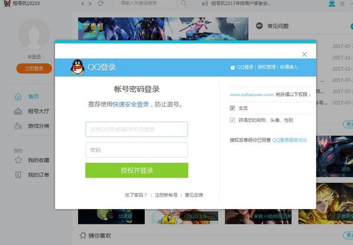Click the home icon beside 首页
Viewport: 353px width, 245px height.
pyautogui.click(x=18, y=97)
